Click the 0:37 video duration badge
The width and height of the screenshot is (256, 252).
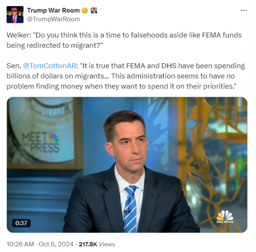click(x=21, y=223)
